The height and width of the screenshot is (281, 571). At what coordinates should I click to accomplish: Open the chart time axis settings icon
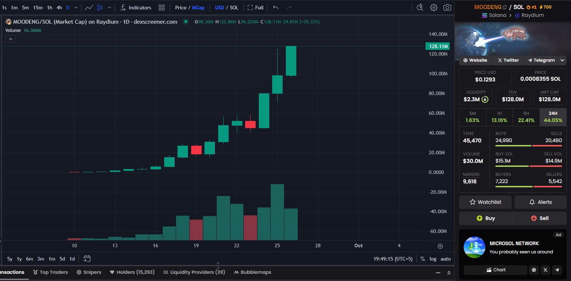click(440, 246)
